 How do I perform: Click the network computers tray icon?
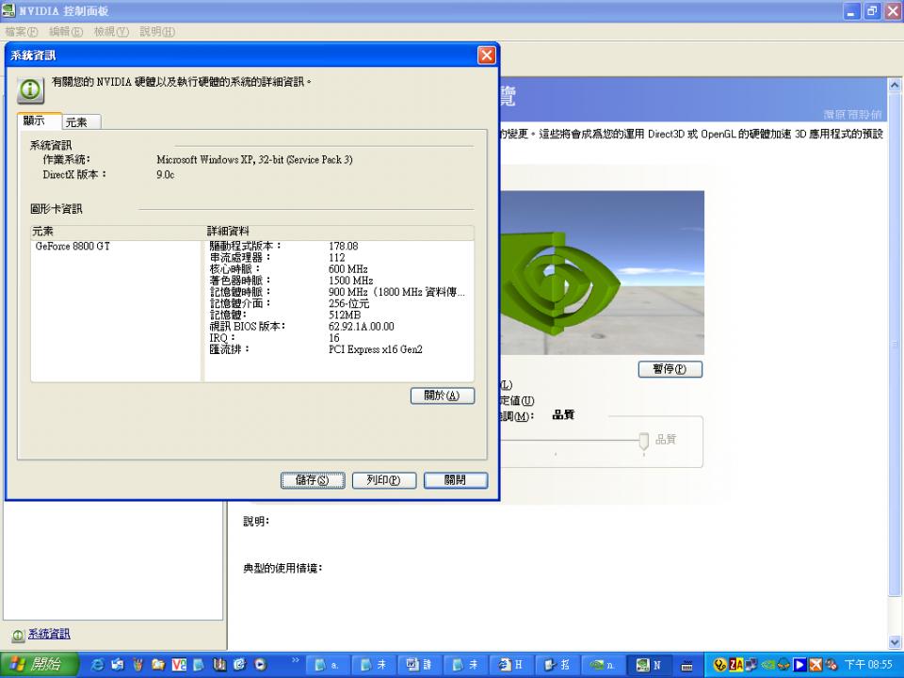coord(751,666)
